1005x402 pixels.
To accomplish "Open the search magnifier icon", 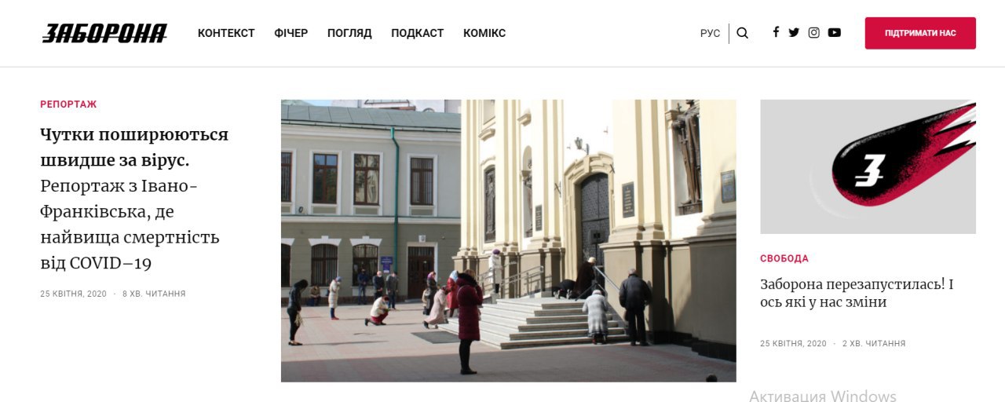I will point(742,33).
